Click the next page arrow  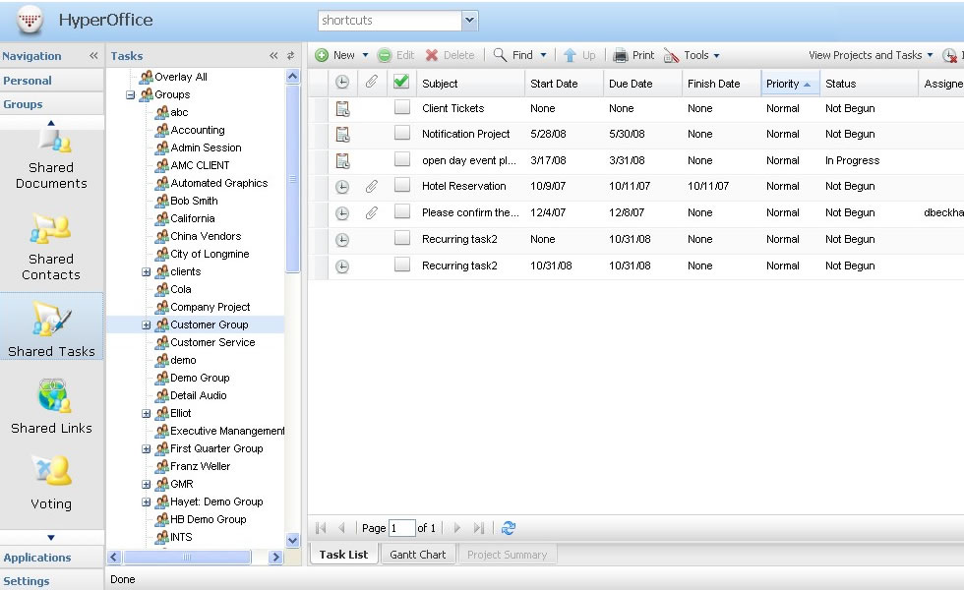pos(456,528)
